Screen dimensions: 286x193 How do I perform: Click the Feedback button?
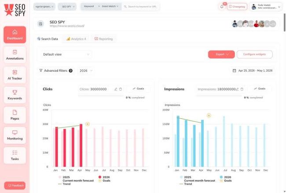(x=15, y=186)
